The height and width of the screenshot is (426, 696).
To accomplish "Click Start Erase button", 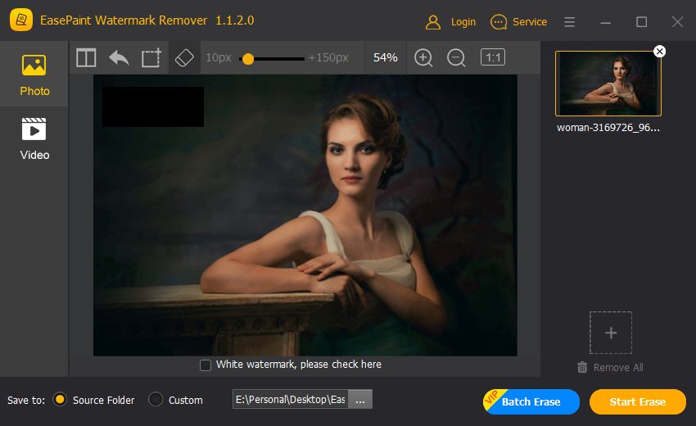I will click(637, 401).
